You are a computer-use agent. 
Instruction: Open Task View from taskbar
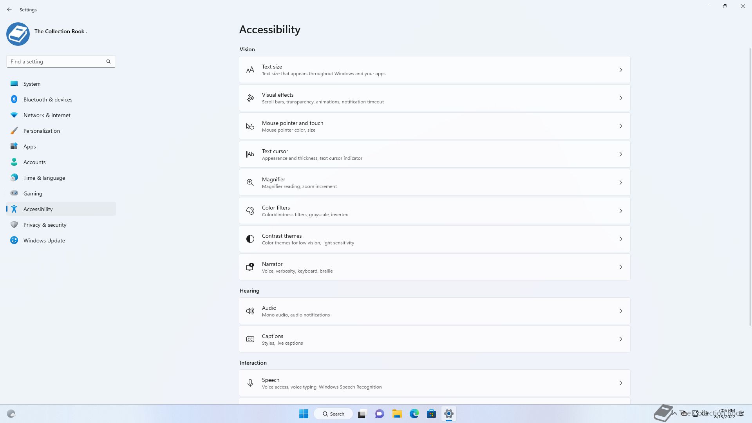click(362, 414)
